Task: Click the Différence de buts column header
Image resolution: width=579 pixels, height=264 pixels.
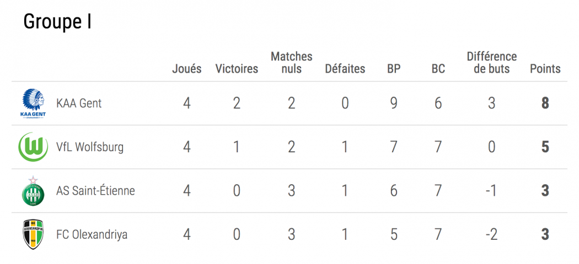Action: point(492,63)
